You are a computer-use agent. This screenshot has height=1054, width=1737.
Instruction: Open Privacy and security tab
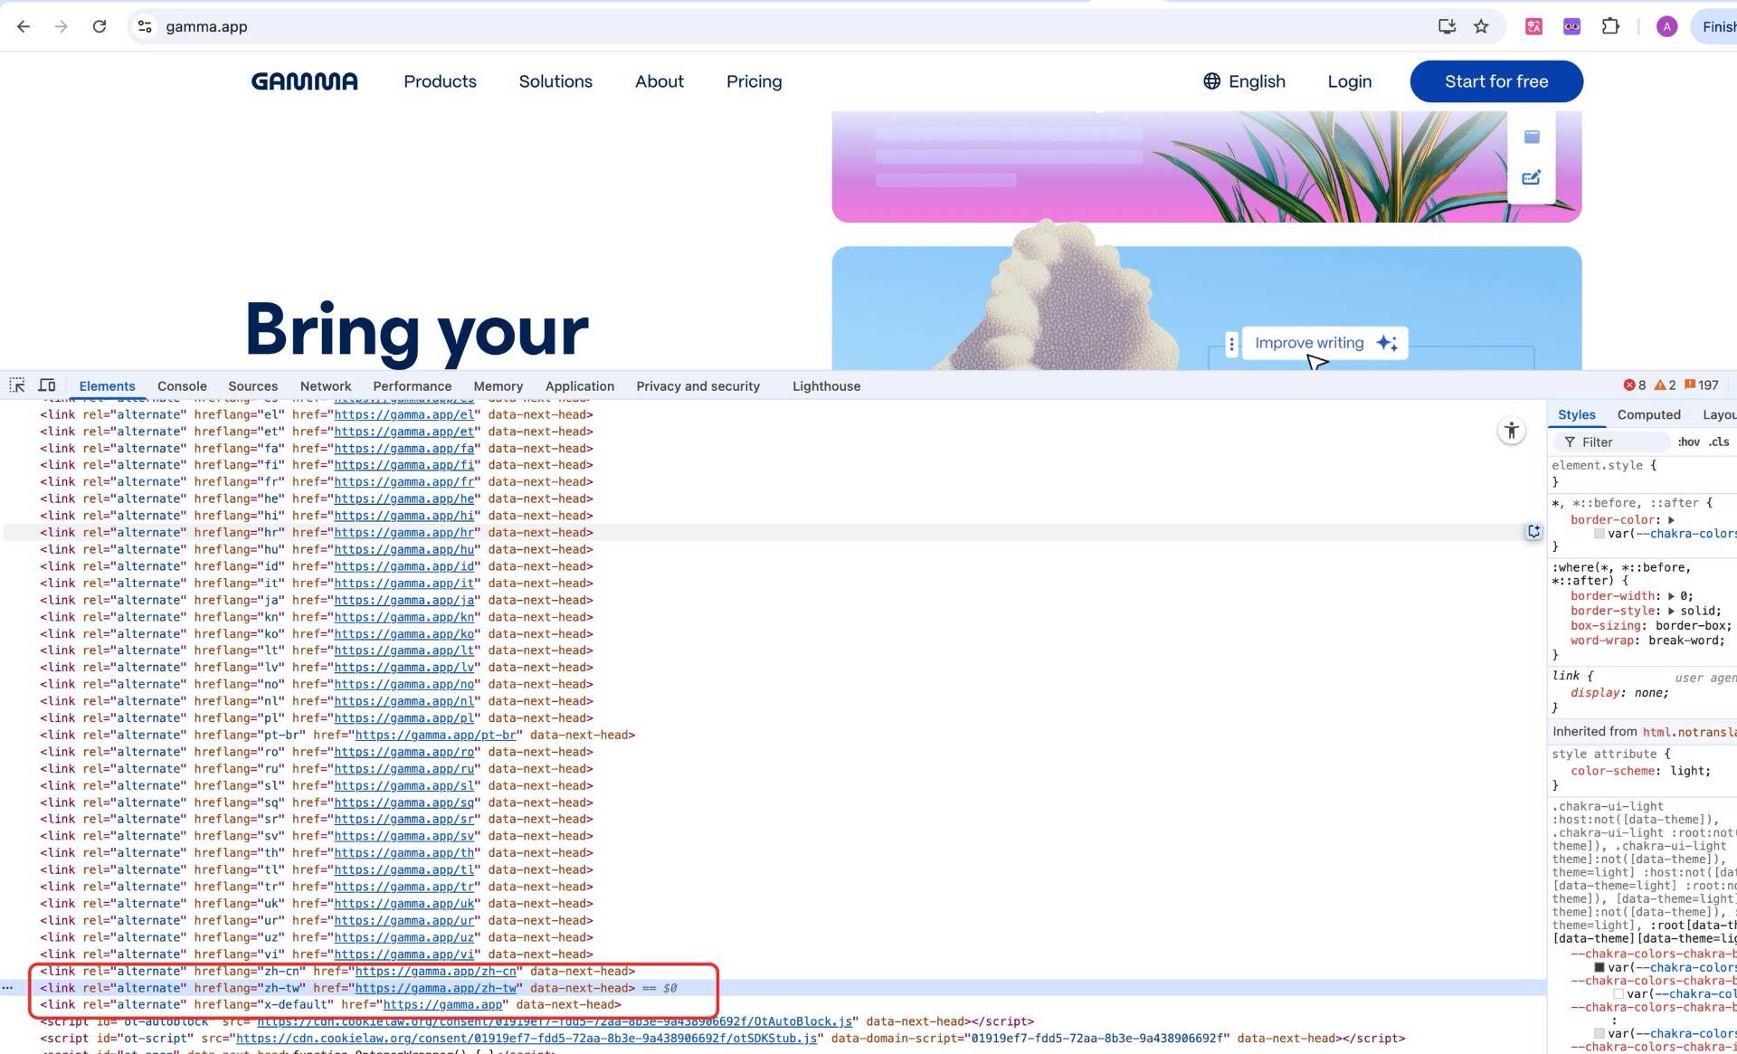[x=698, y=386]
